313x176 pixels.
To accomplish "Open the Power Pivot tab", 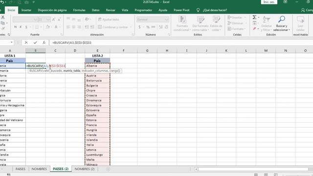I will click(x=181, y=10).
